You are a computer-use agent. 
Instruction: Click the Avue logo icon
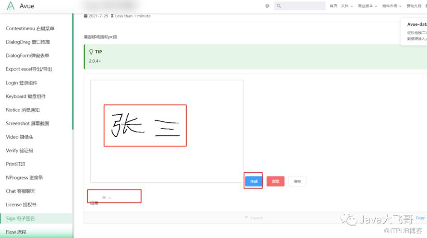pos(11,6)
